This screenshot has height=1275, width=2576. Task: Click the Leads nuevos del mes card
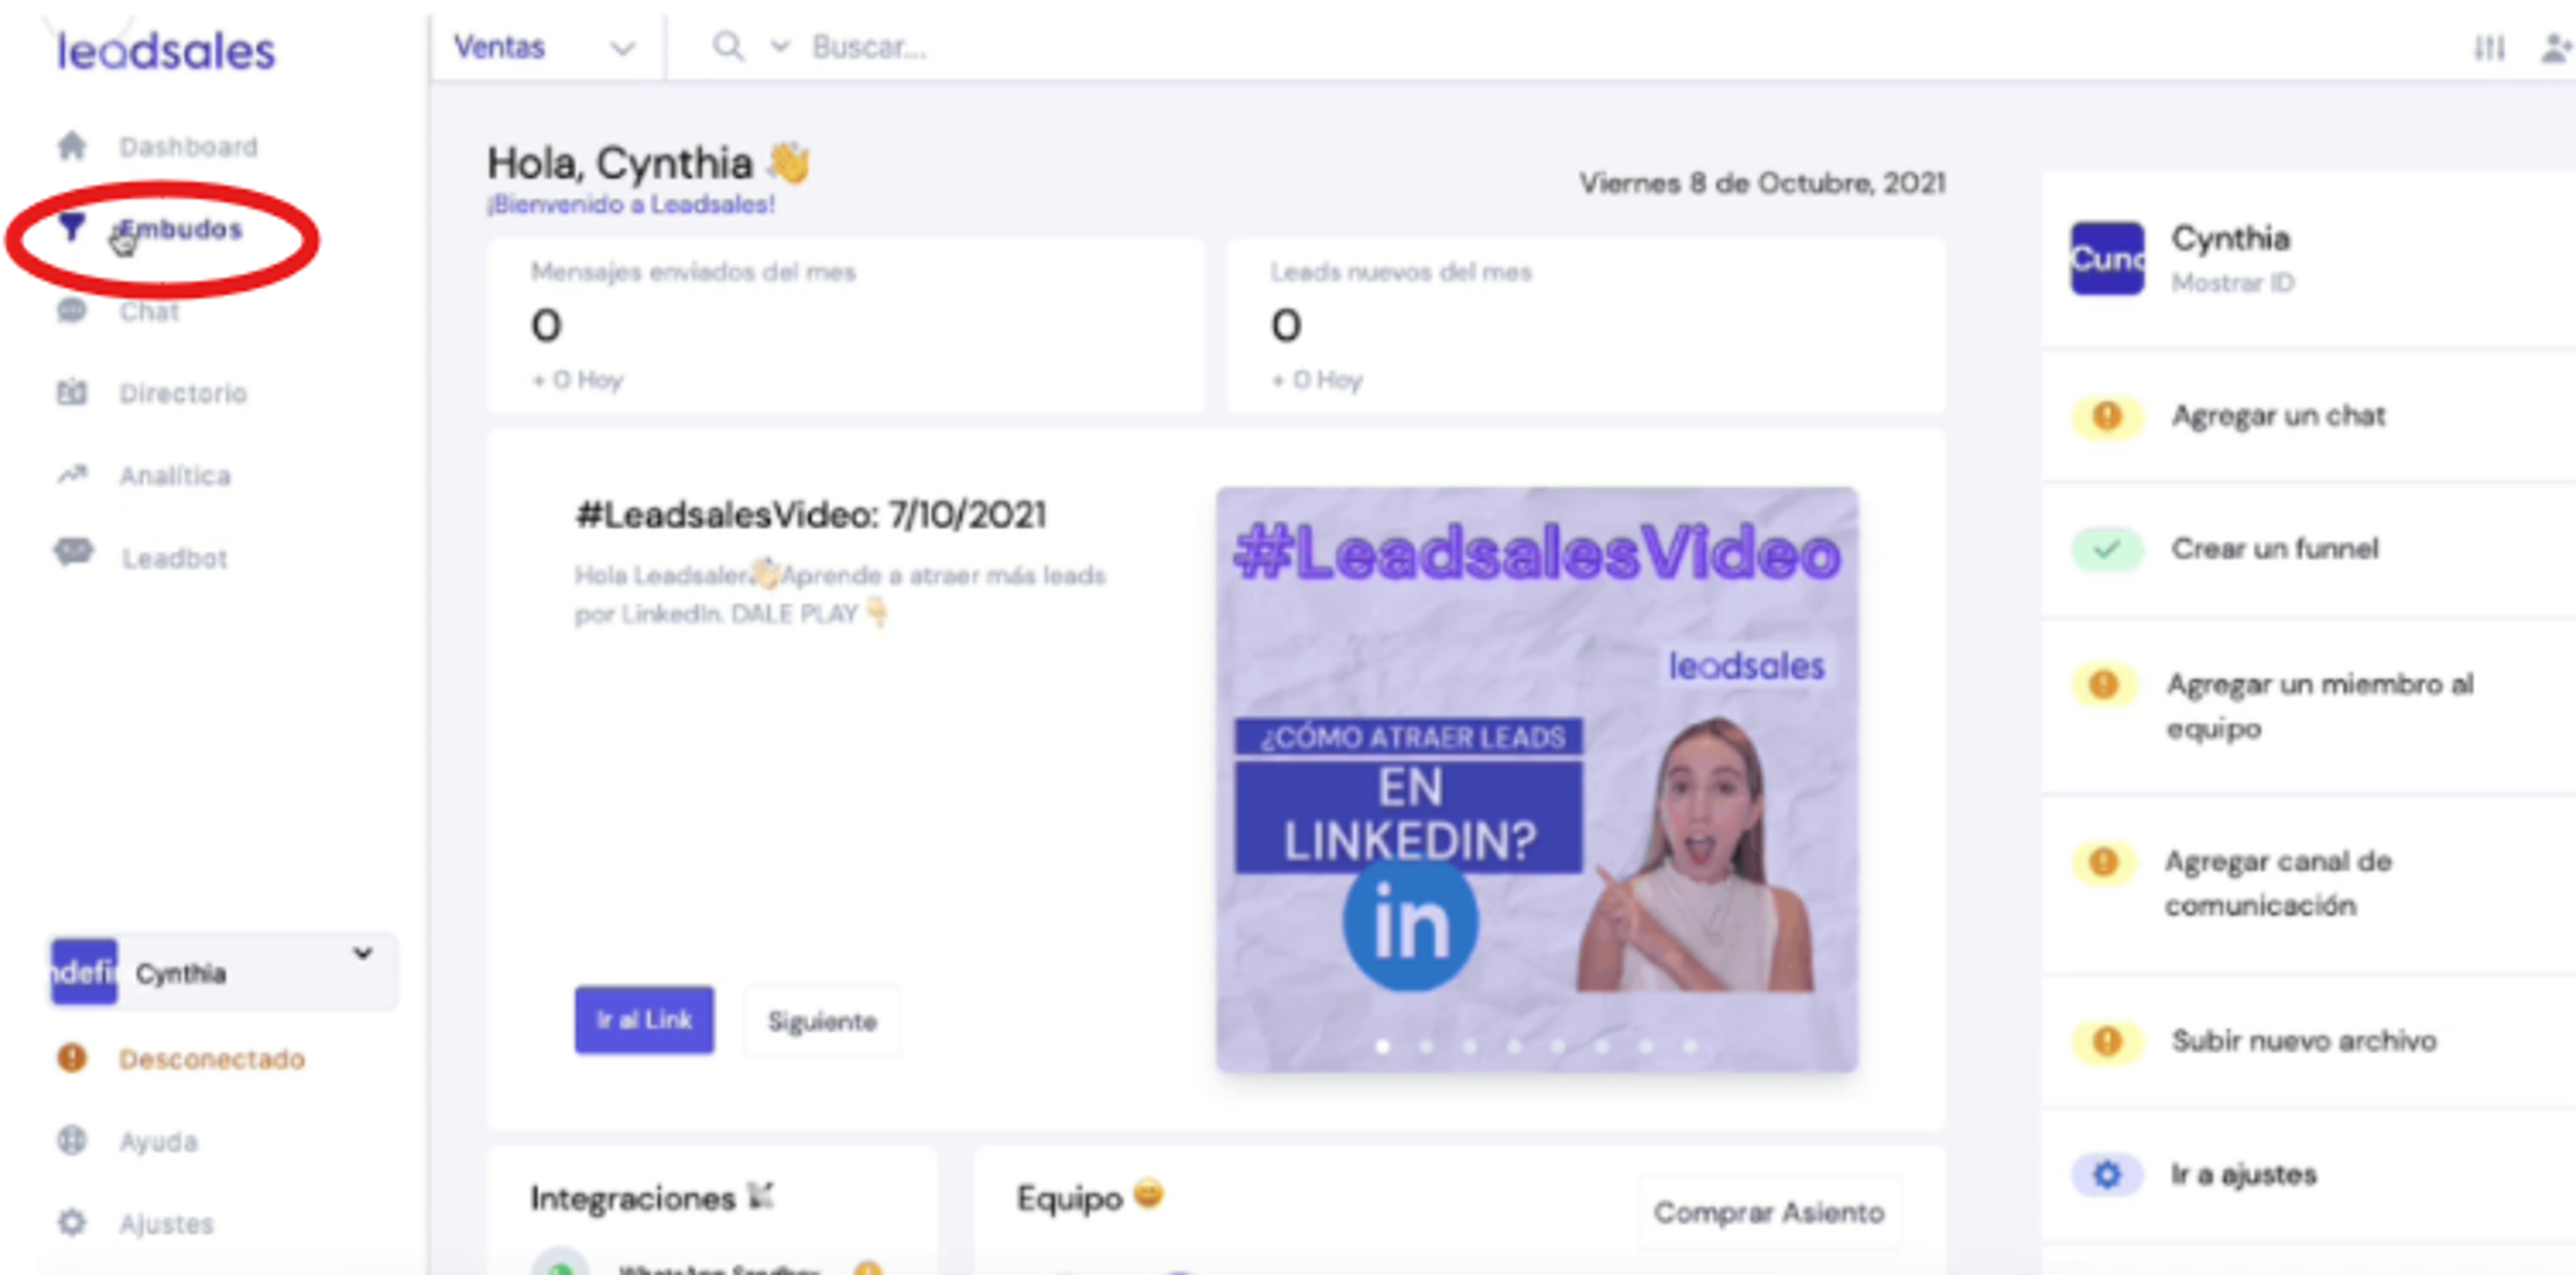(1585, 326)
